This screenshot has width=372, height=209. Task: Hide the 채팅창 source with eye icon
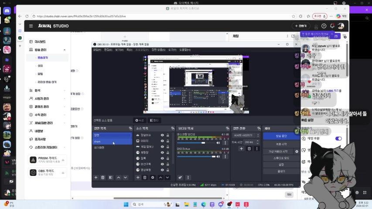coord(162,153)
